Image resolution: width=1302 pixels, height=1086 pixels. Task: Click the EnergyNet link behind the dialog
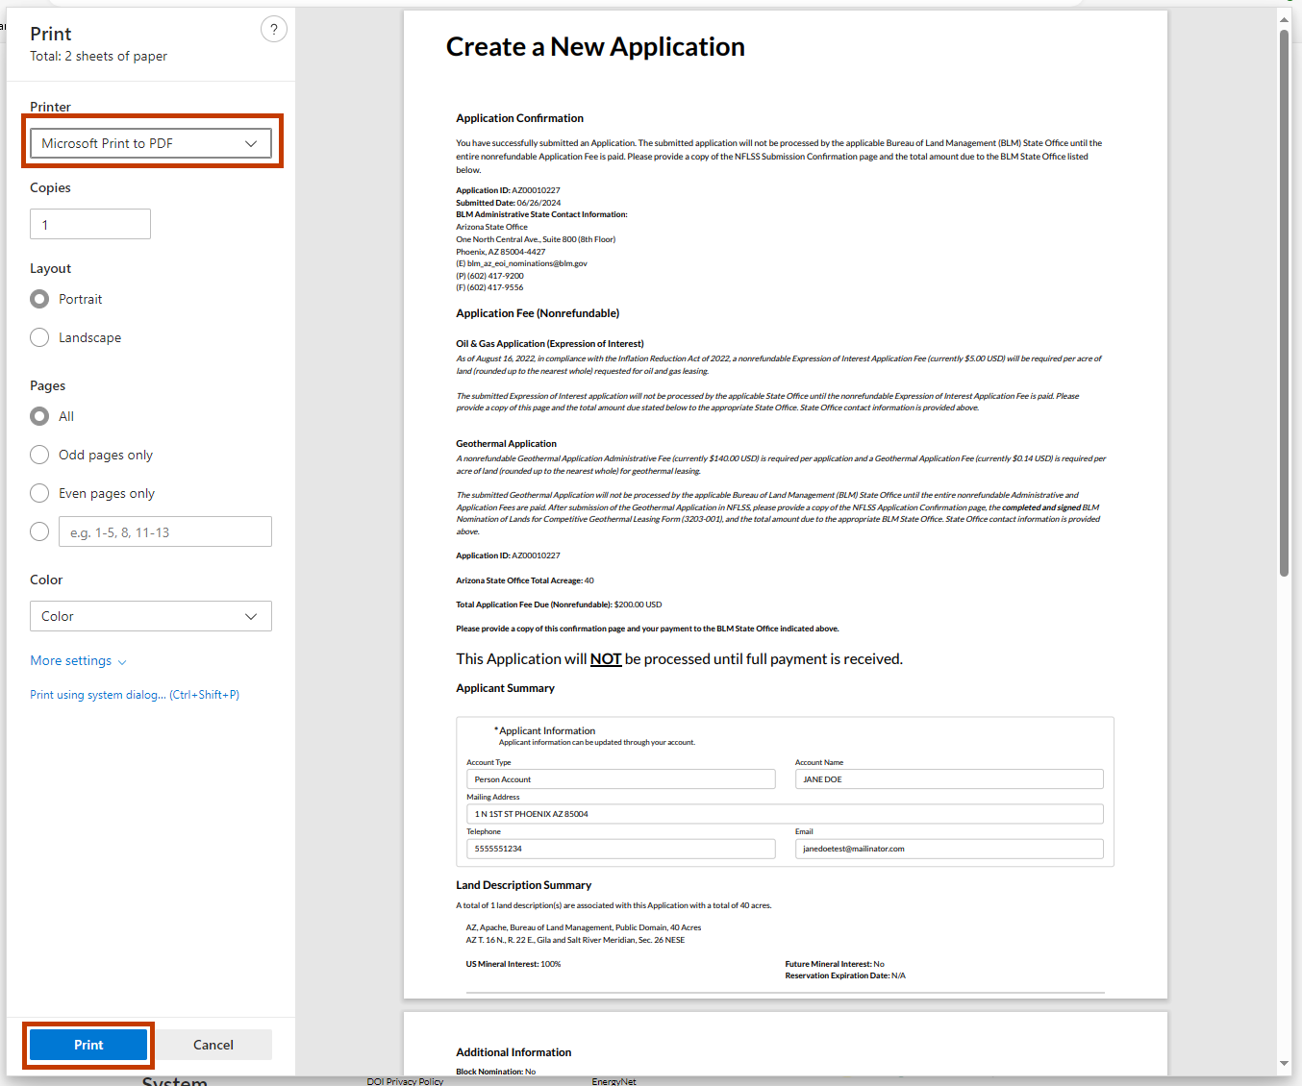click(613, 1081)
